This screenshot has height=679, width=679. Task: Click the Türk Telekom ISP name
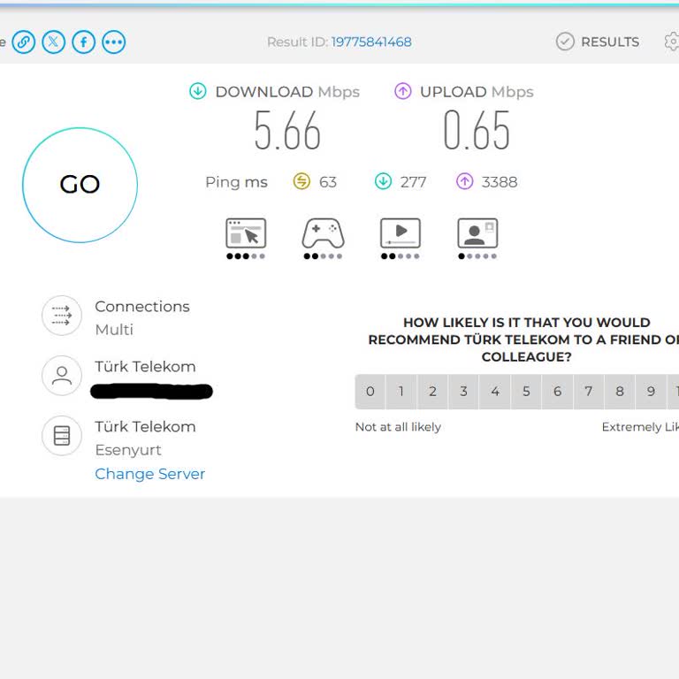pos(146,367)
